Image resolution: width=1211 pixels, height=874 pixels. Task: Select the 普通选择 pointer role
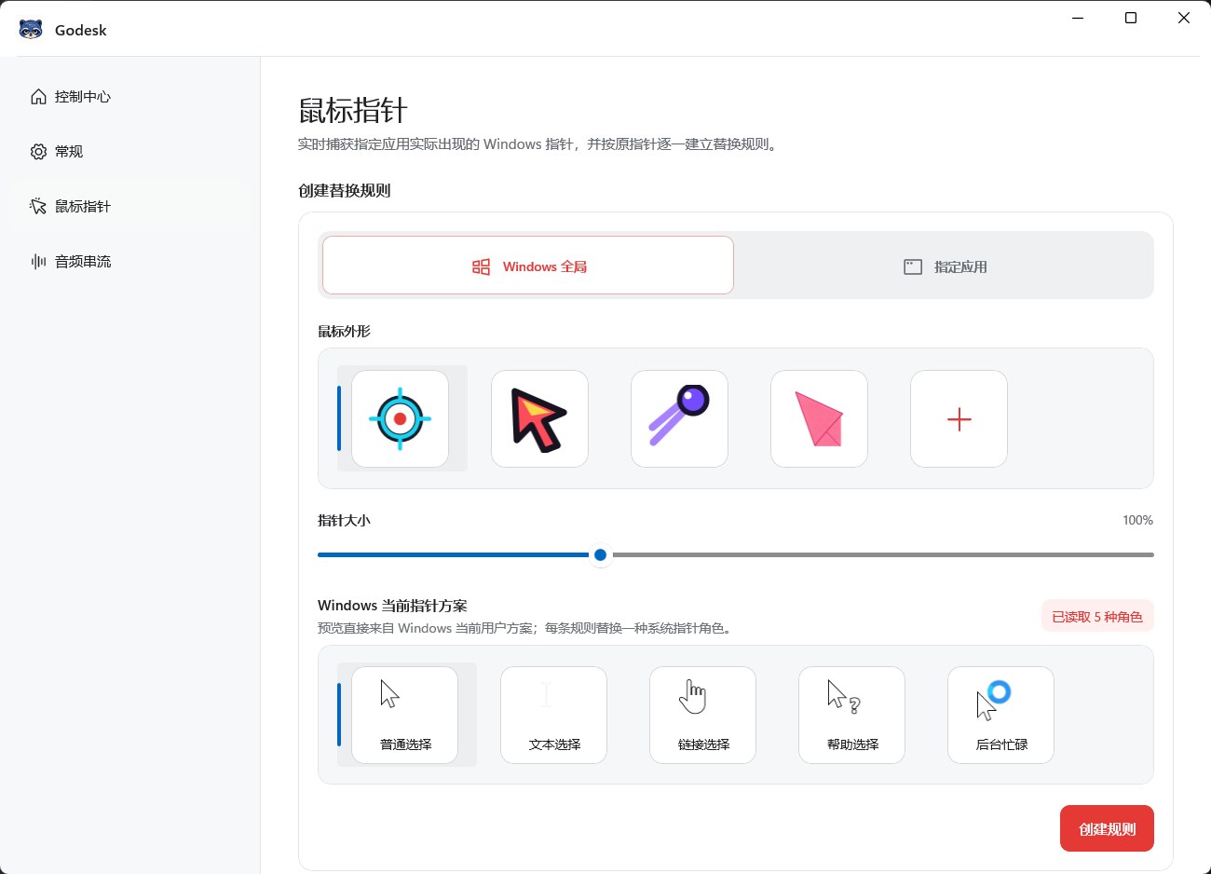pyautogui.click(x=404, y=715)
